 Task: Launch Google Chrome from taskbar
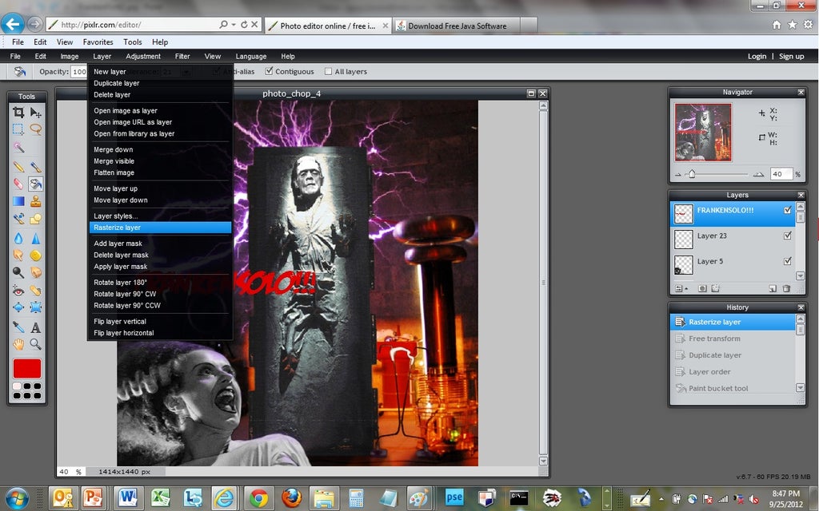coord(258,498)
